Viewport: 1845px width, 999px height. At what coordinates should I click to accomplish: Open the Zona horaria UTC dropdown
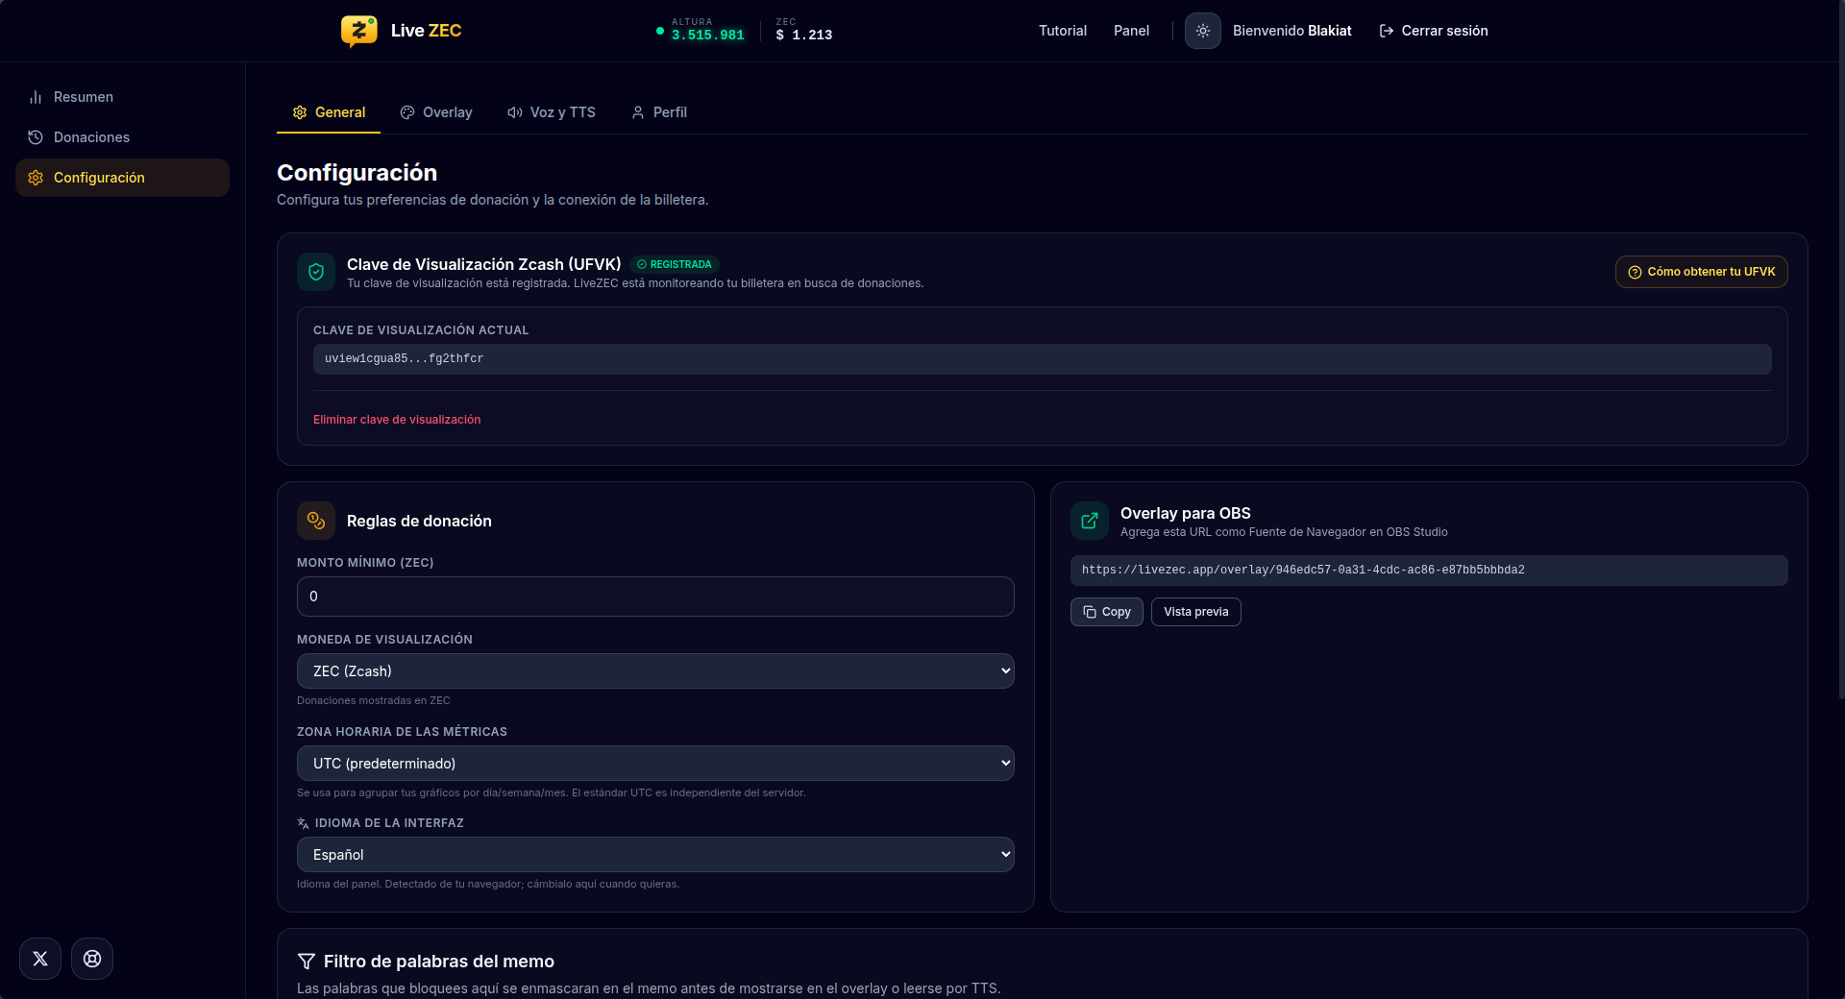[655, 764]
